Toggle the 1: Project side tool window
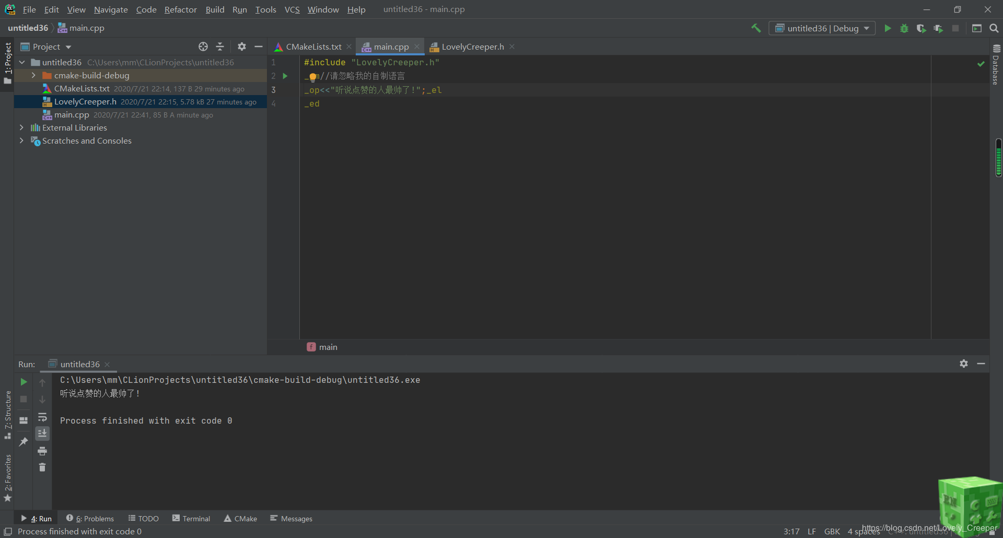The width and height of the screenshot is (1003, 538). click(7, 63)
